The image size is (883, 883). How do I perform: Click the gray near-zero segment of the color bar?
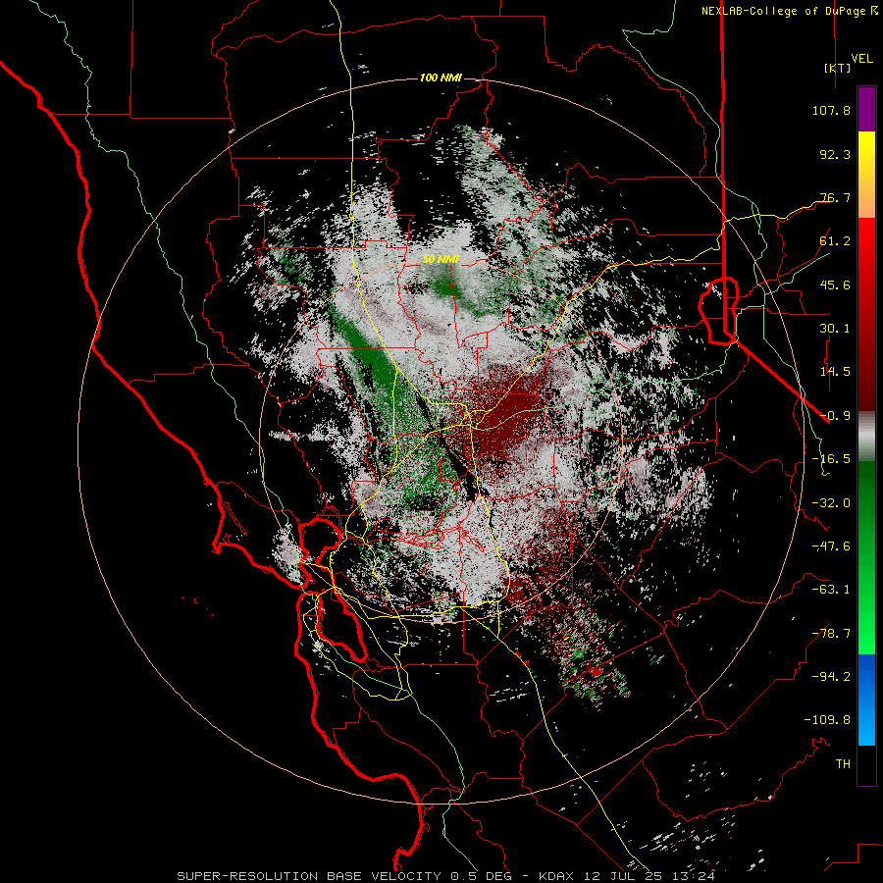pyautogui.click(x=866, y=437)
